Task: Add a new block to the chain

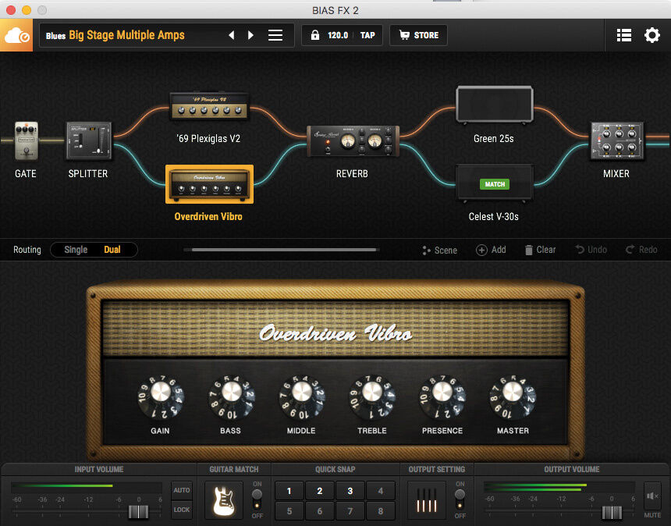Action: click(491, 250)
